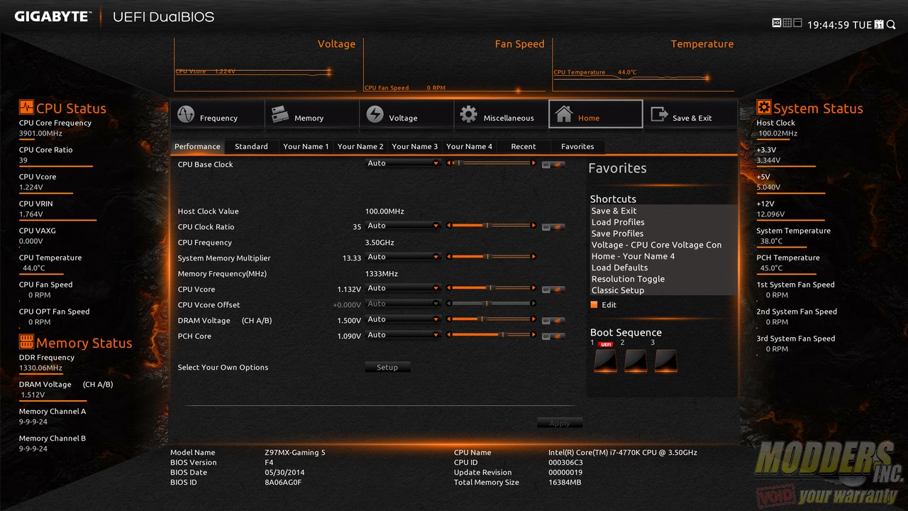This screenshot has width=908, height=511.
Task: Toggle the CPU Vcore on/off switch
Action: click(x=553, y=290)
